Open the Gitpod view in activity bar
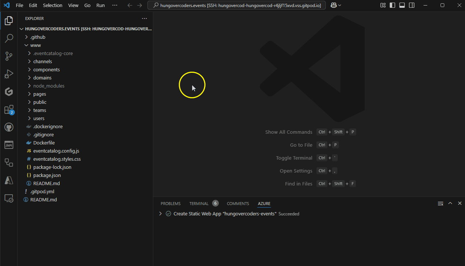The image size is (465, 266). [x=9, y=92]
